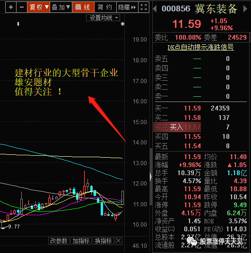This screenshot has height=253, width=251.
Task: Click the 13.00 price axis label
Action: click(139, 163)
